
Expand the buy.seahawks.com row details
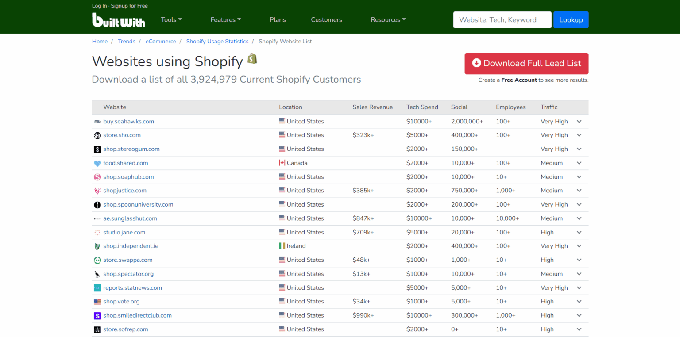(579, 122)
